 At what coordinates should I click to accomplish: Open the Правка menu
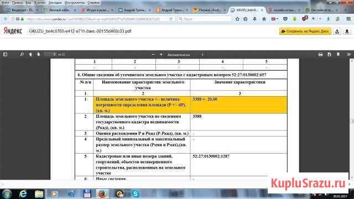tap(17, 2)
